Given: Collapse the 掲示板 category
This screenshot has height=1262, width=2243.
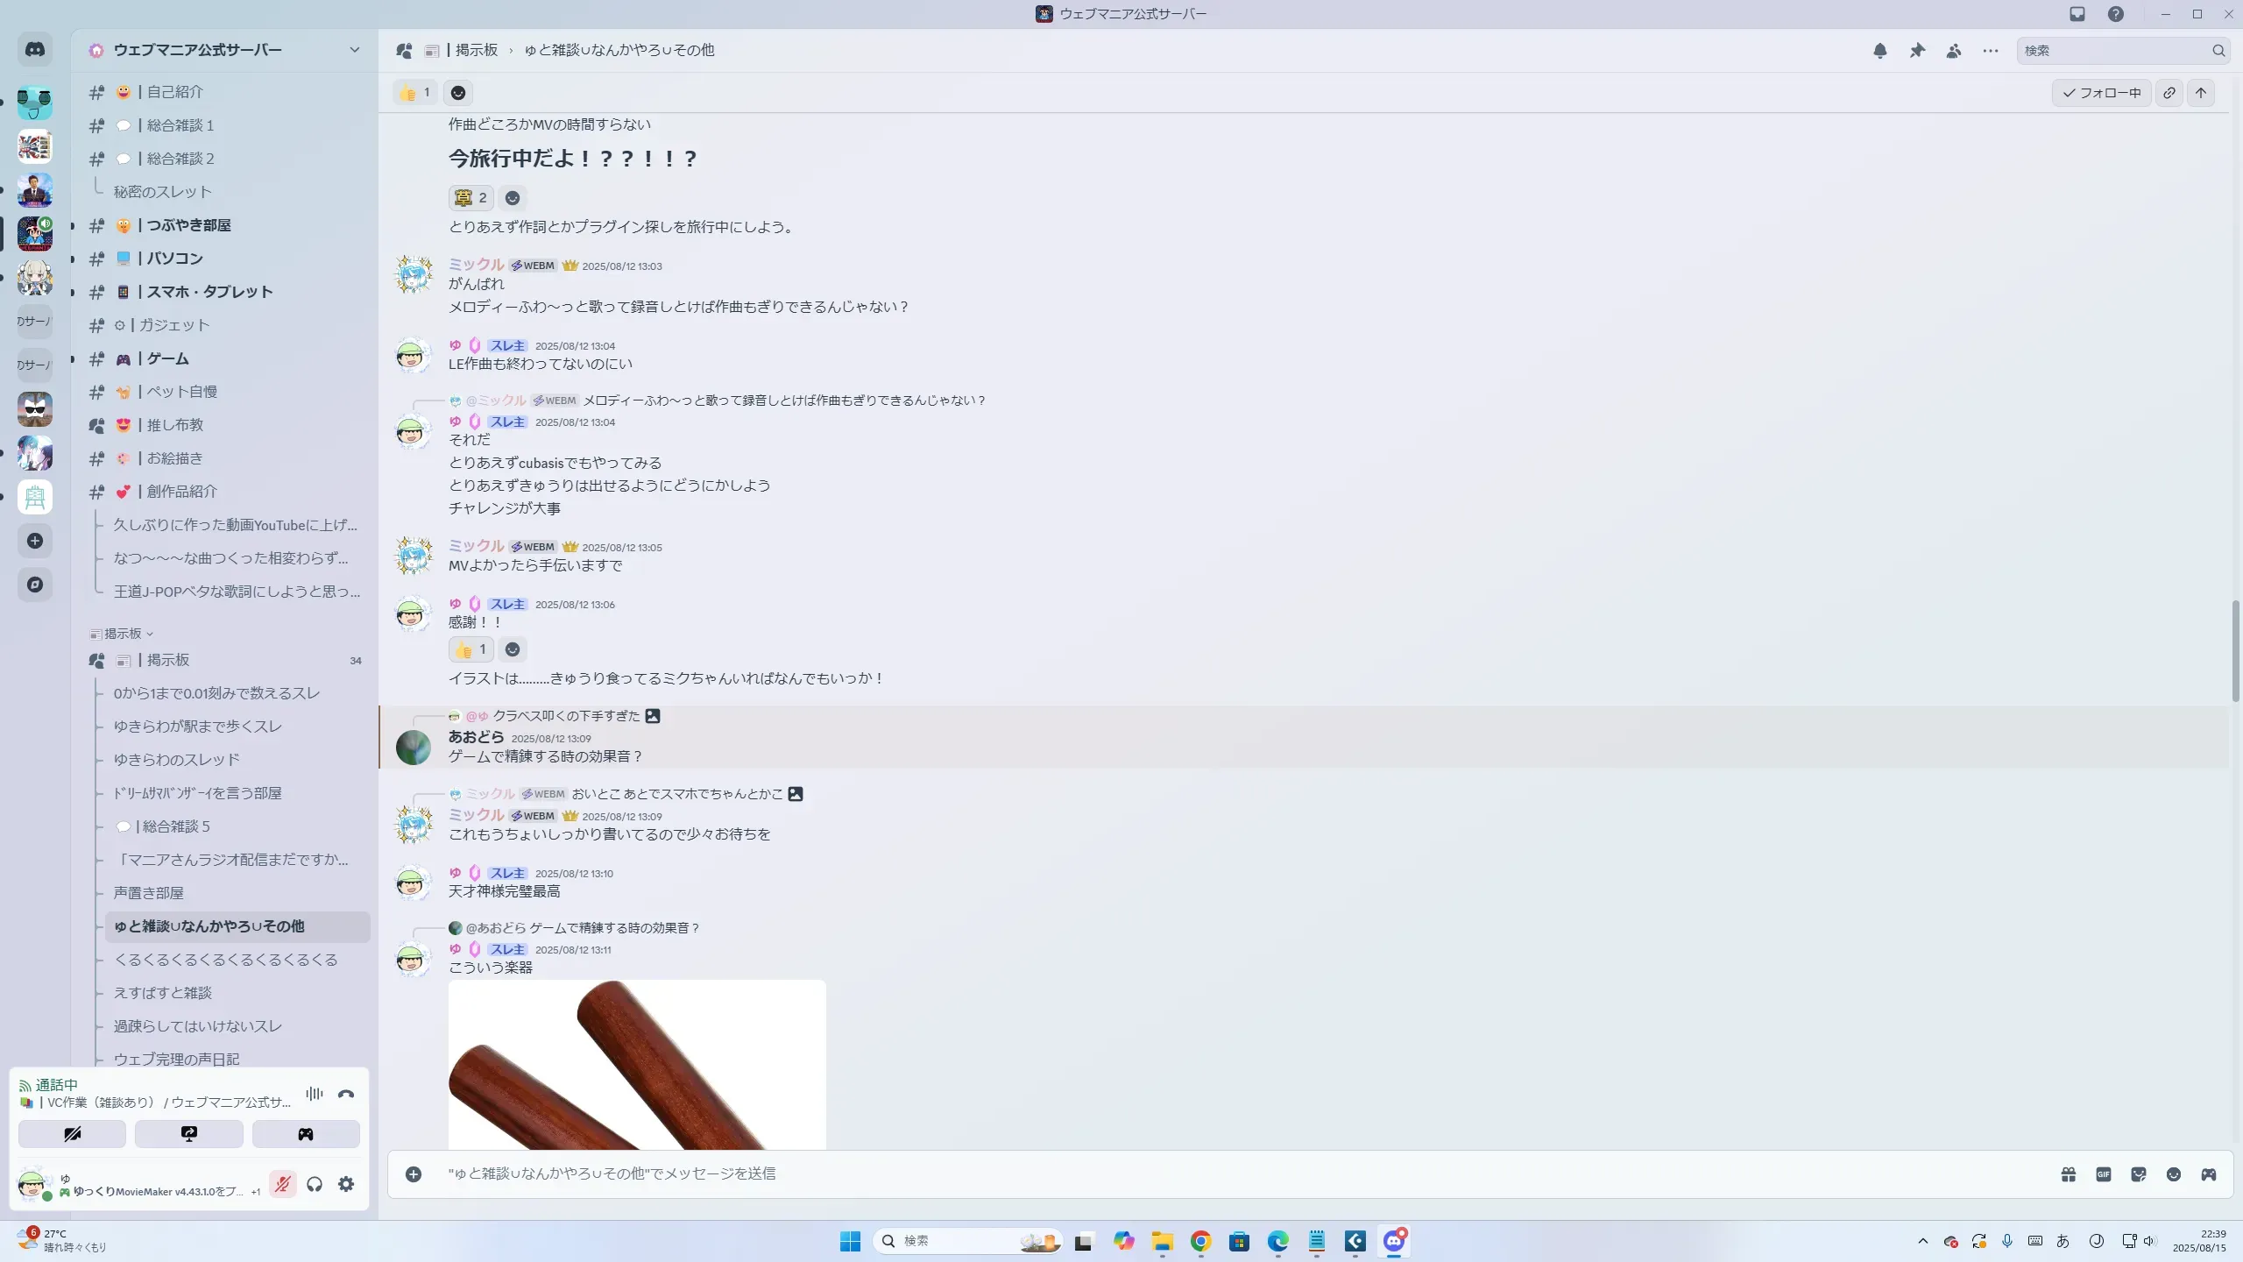Looking at the screenshot, I should click(x=123, y=634).
